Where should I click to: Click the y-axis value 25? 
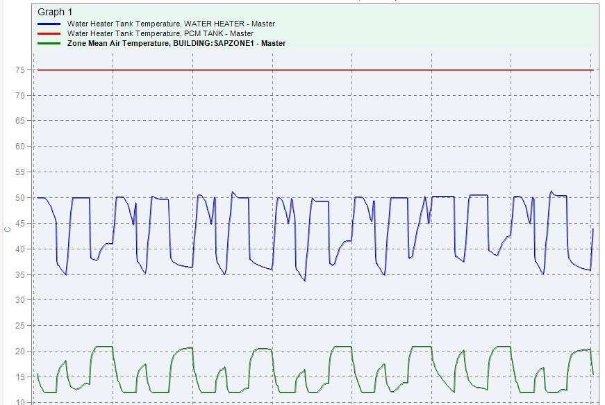click(x=20, y=326)
